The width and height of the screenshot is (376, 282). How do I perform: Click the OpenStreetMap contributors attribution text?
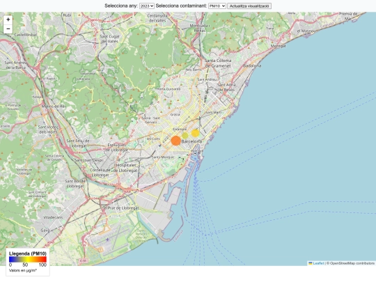(x=352, y=263)
